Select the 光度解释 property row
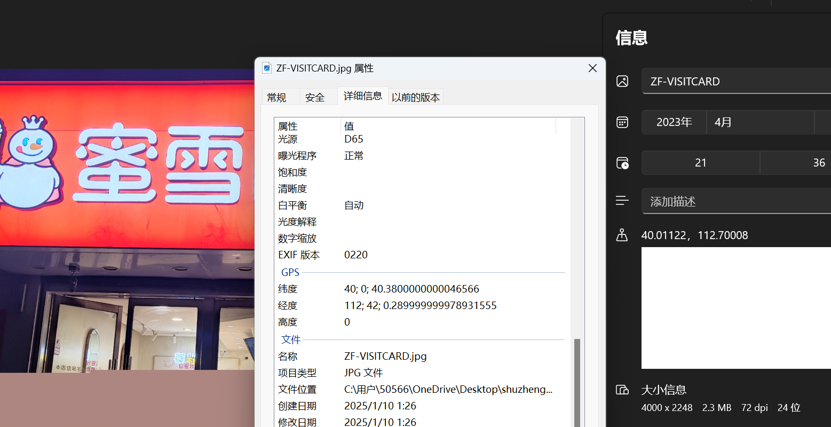This screenshot has height=427, width=831. [x=422, y=222]
